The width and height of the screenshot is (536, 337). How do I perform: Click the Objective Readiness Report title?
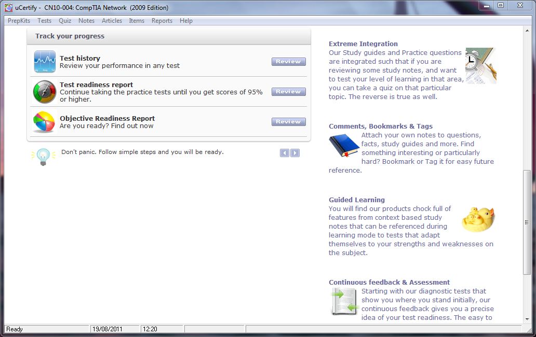point(108,118)
